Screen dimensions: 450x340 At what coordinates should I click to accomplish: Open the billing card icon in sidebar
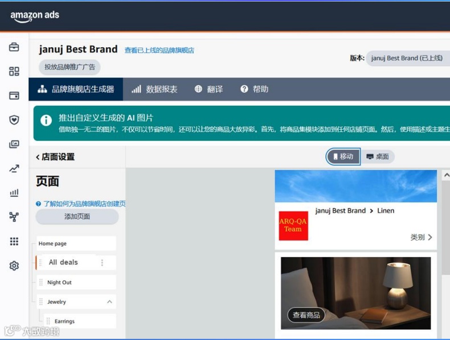click(x=14, y=96)
